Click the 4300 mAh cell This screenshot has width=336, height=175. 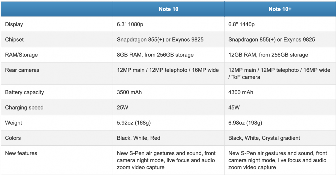pos(241,92)
